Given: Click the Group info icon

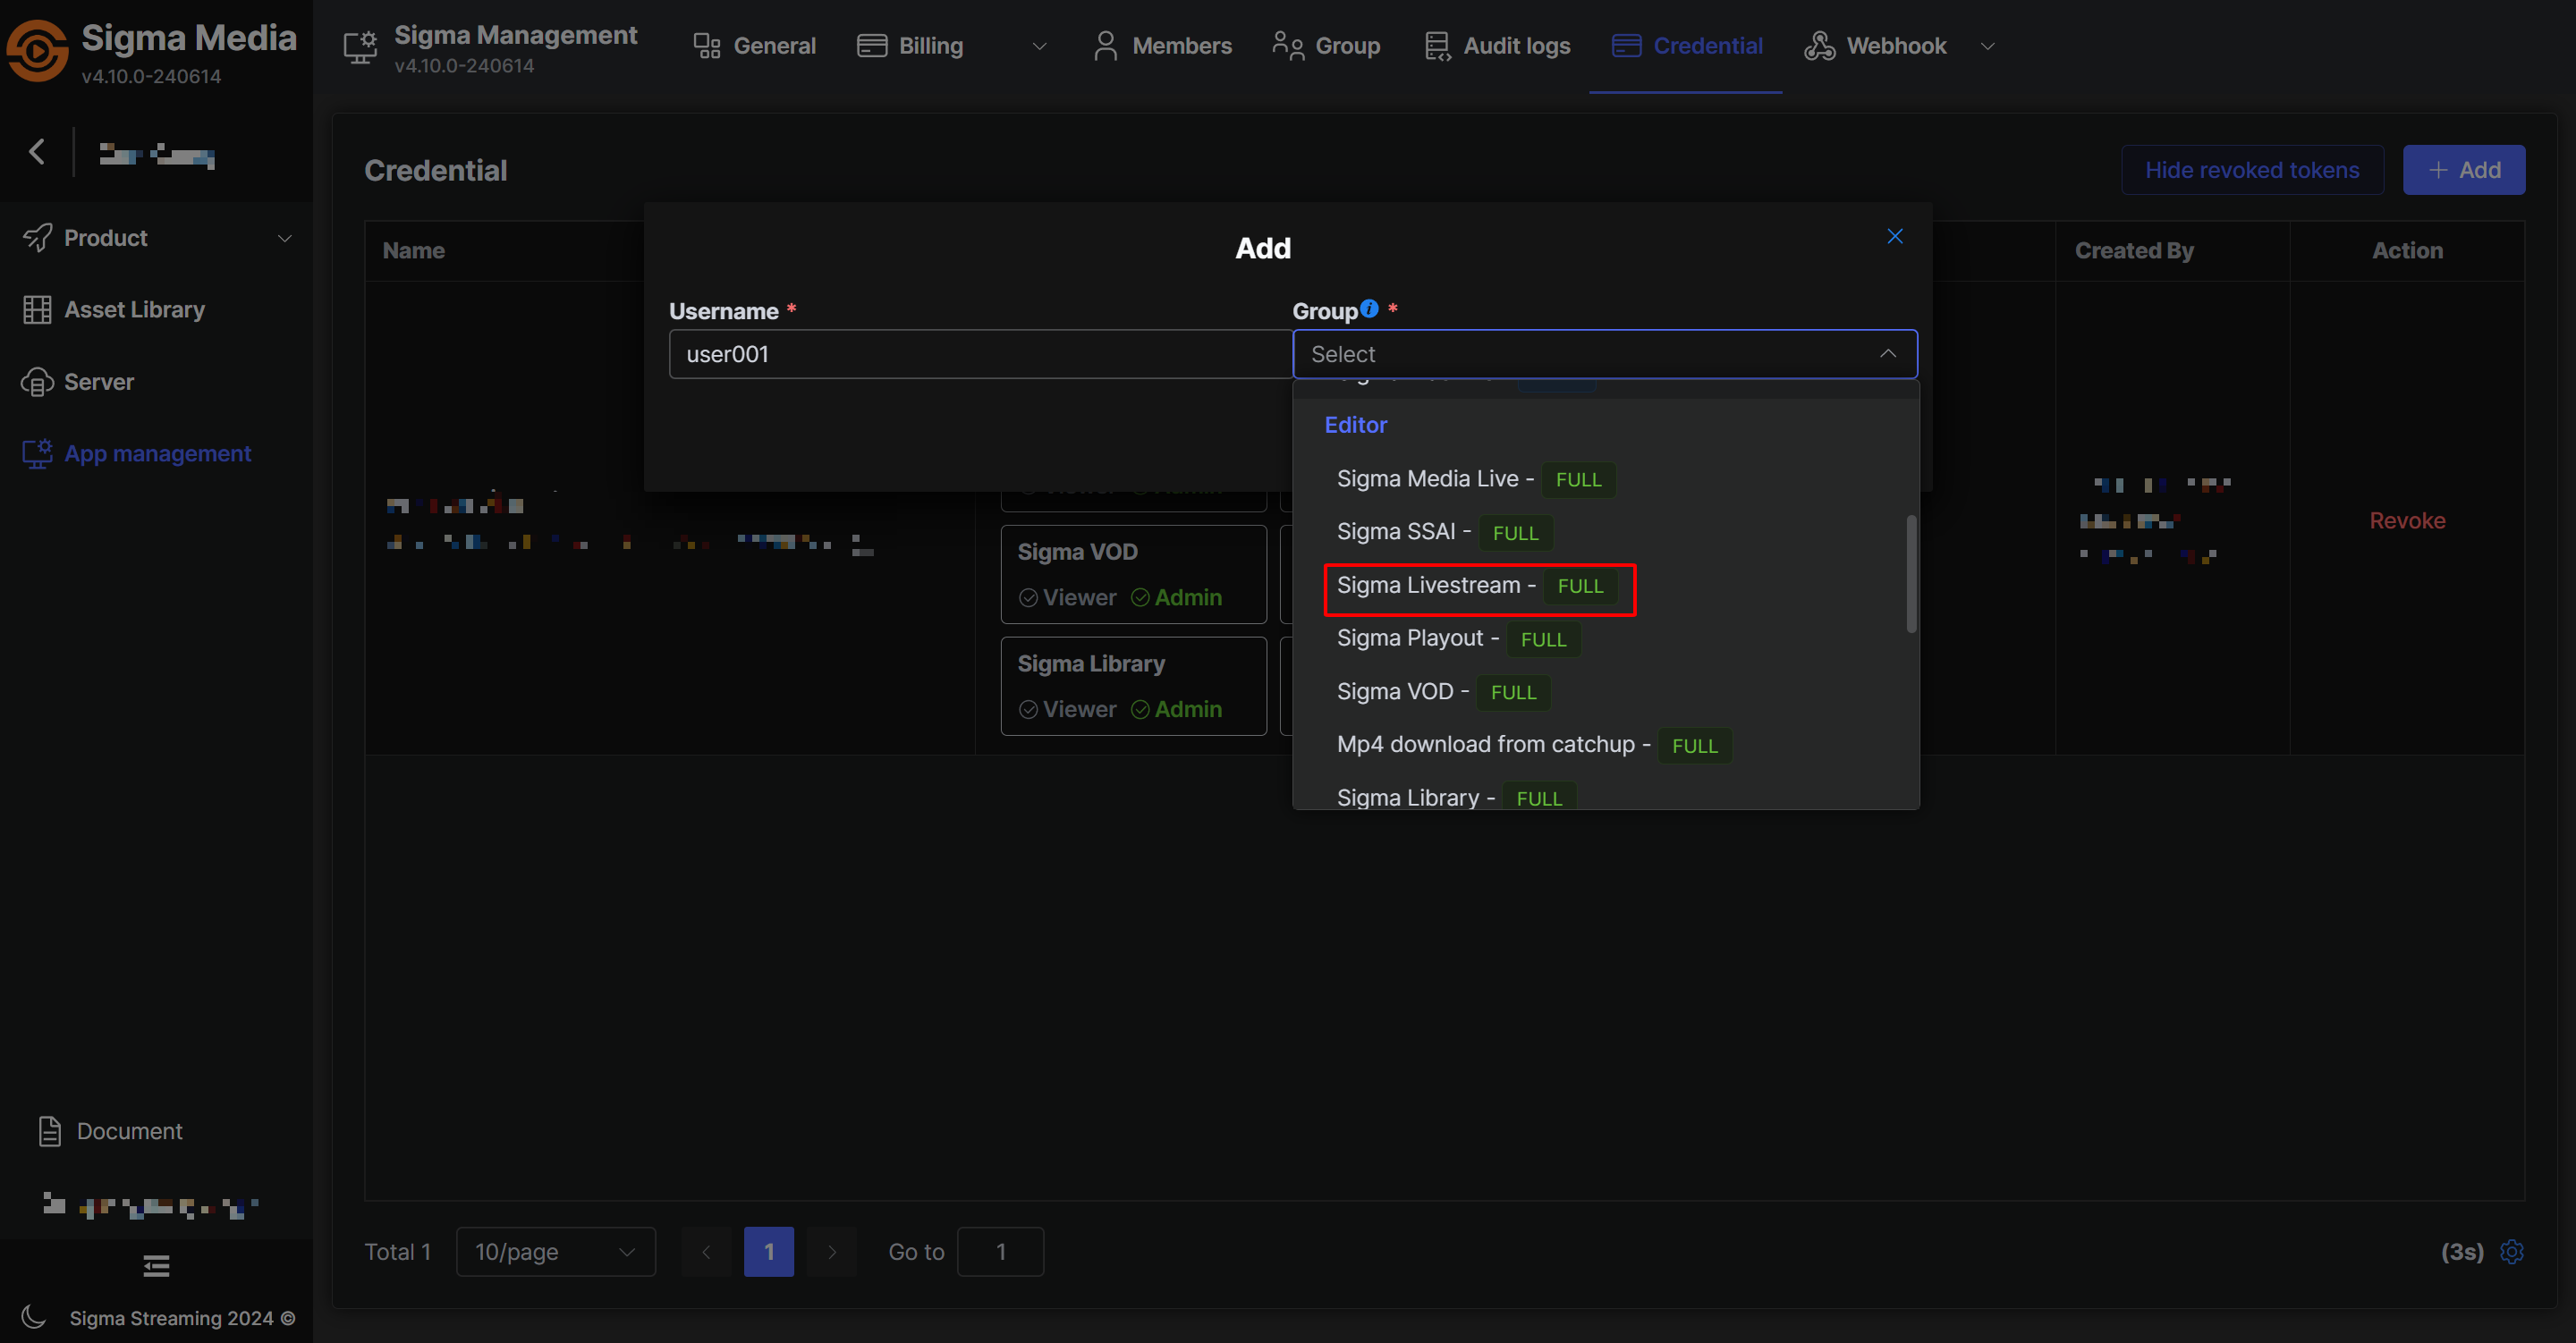Looking at the screenshot, I should (1369, 309).
